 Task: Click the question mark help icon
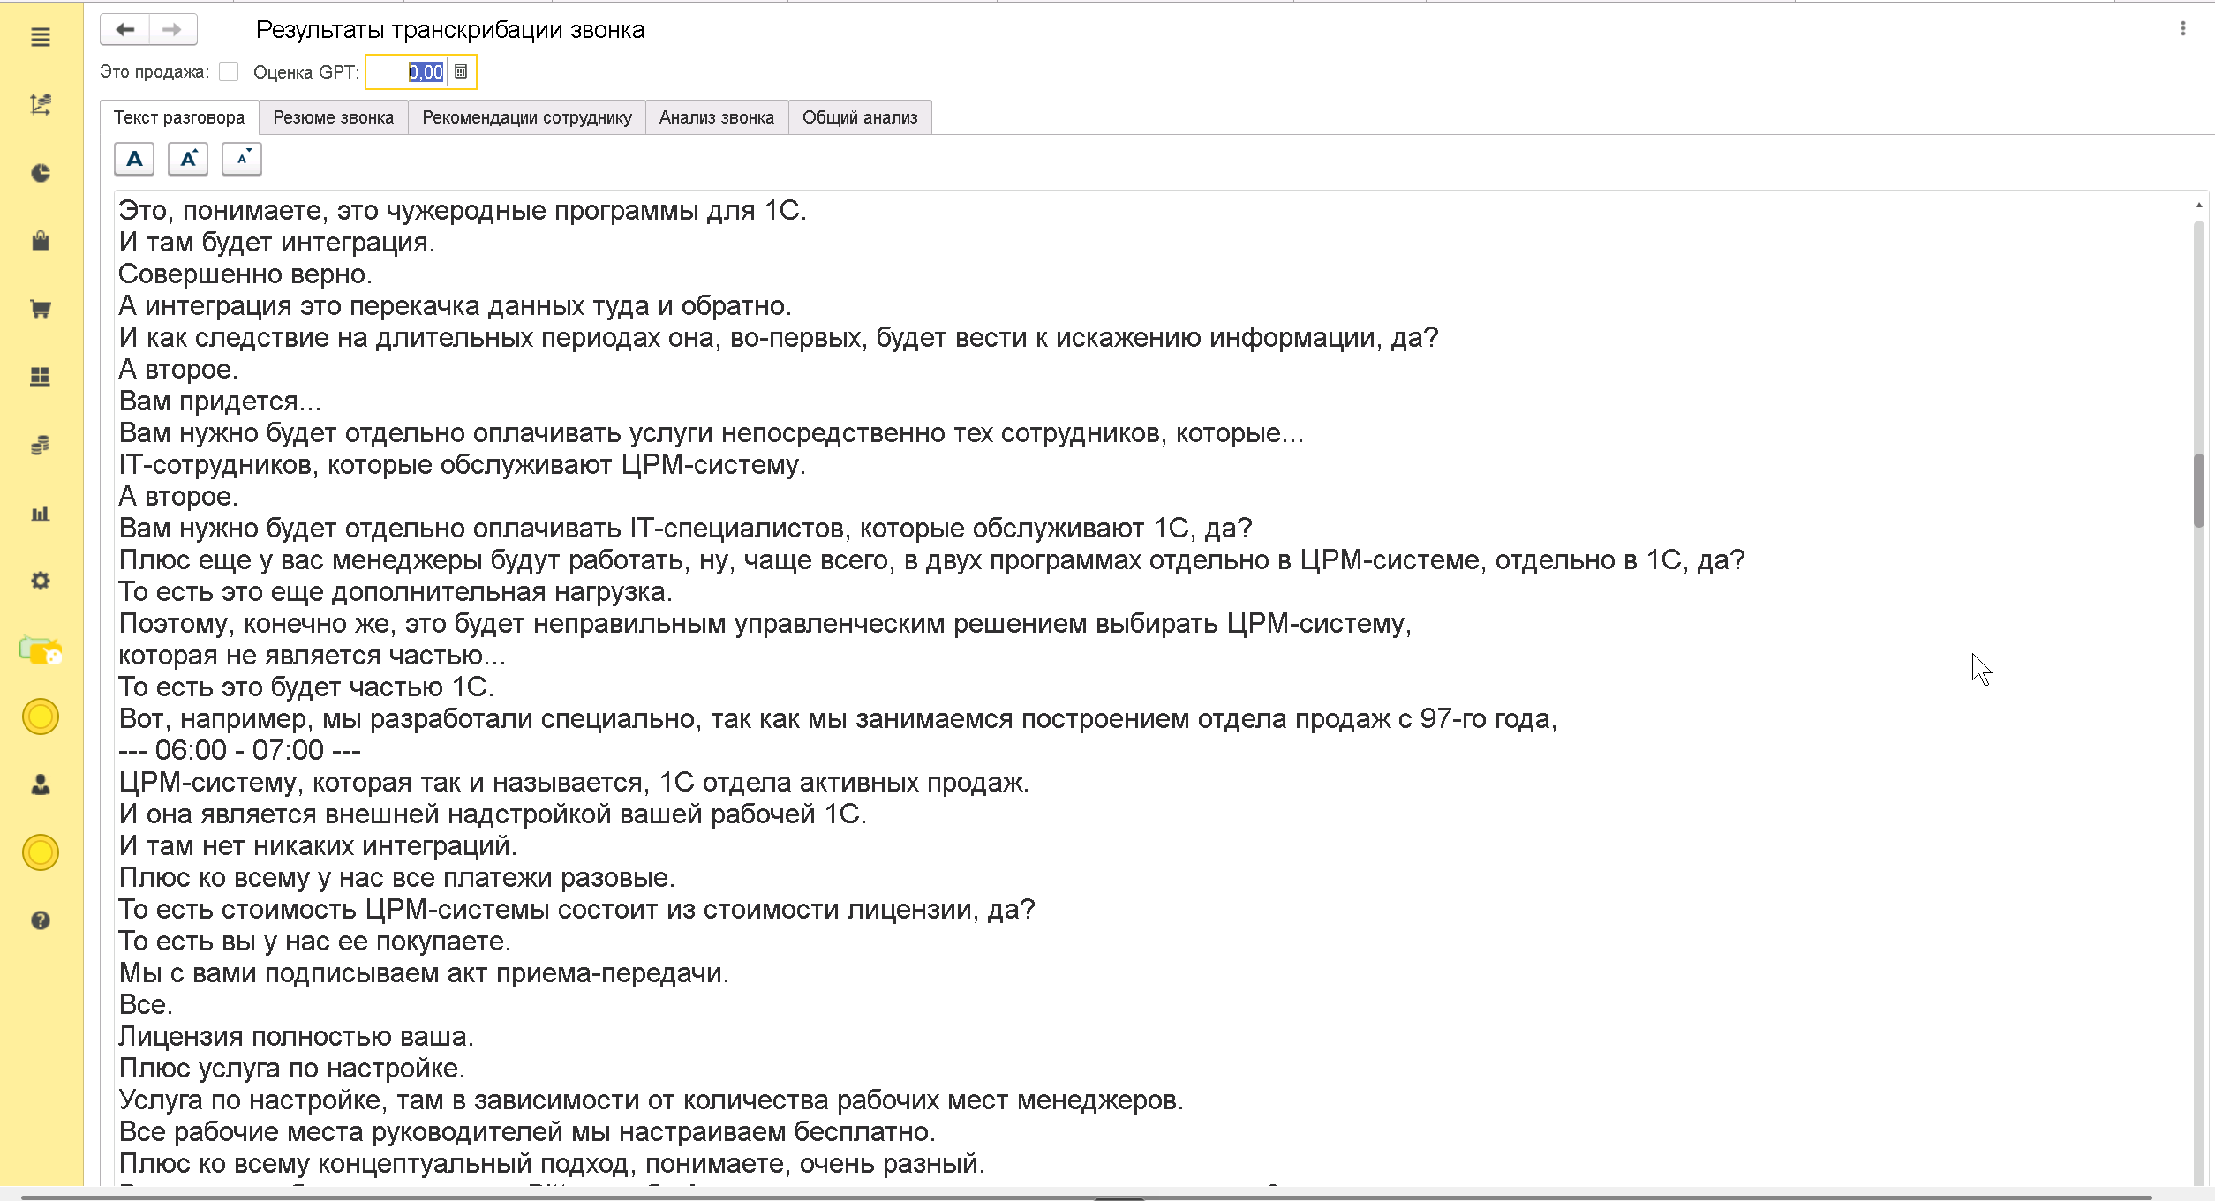41,920
